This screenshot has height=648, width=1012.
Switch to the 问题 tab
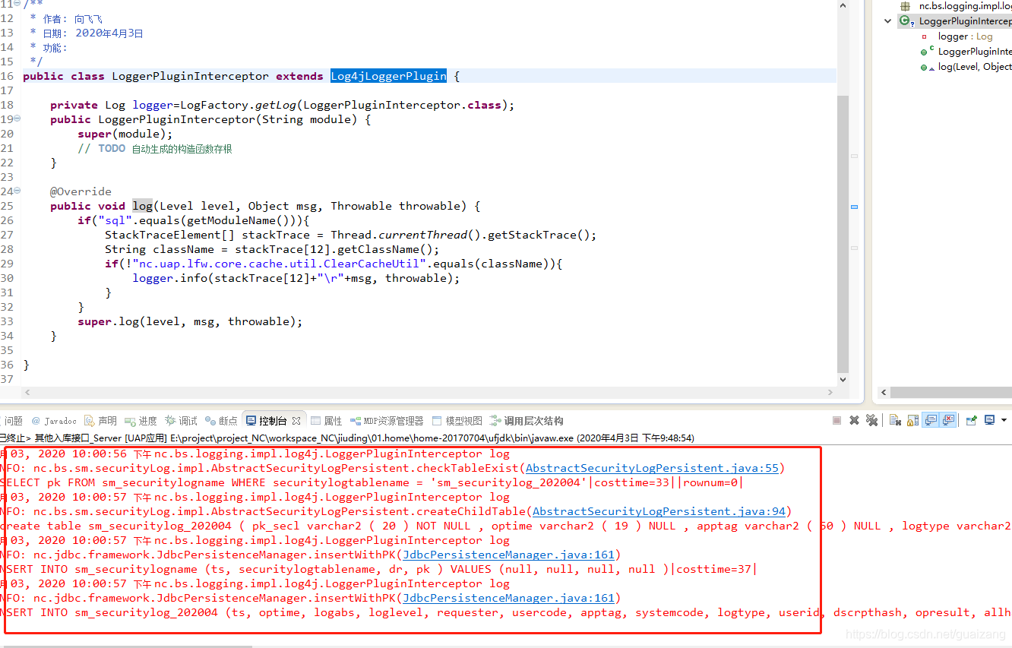point(14,421)
